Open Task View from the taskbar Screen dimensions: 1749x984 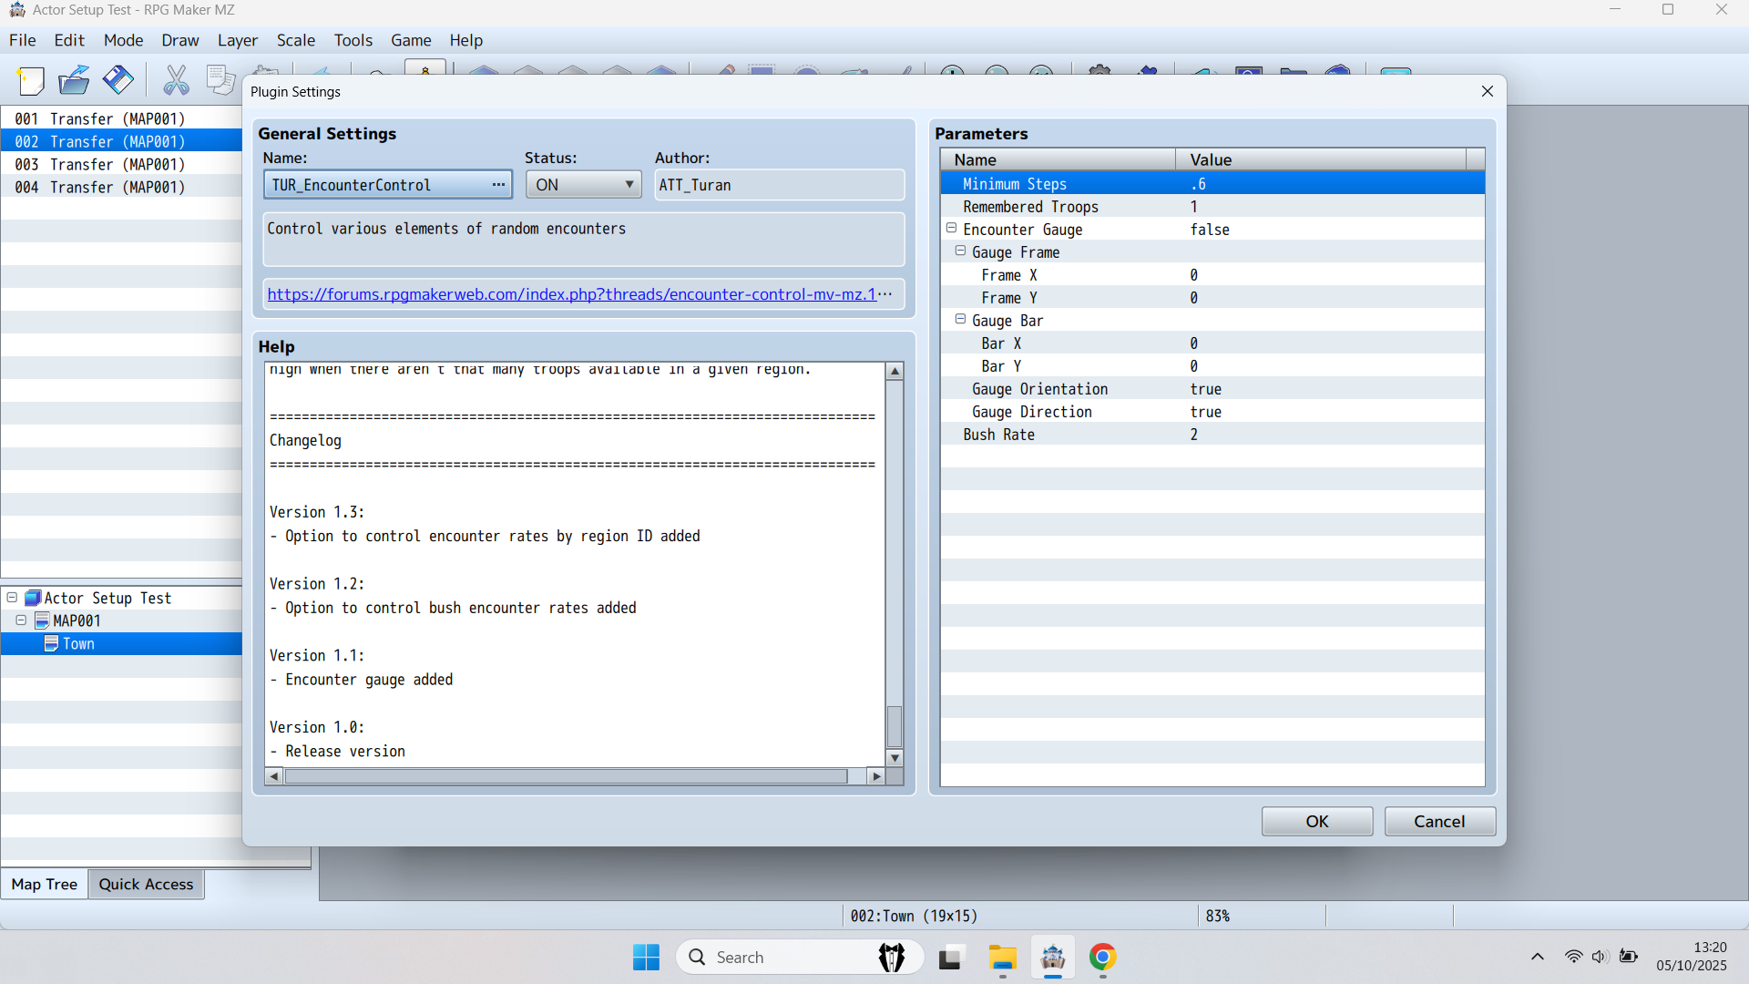(x=950, y=958)
